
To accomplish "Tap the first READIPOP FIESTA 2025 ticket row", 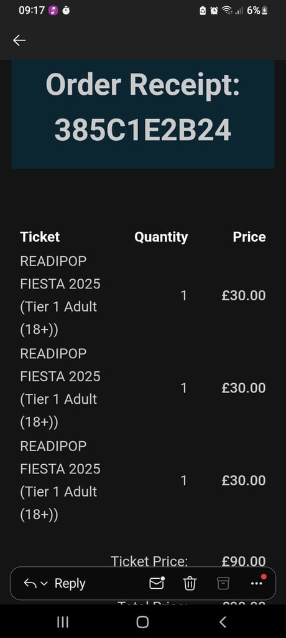I will point(143,295).
